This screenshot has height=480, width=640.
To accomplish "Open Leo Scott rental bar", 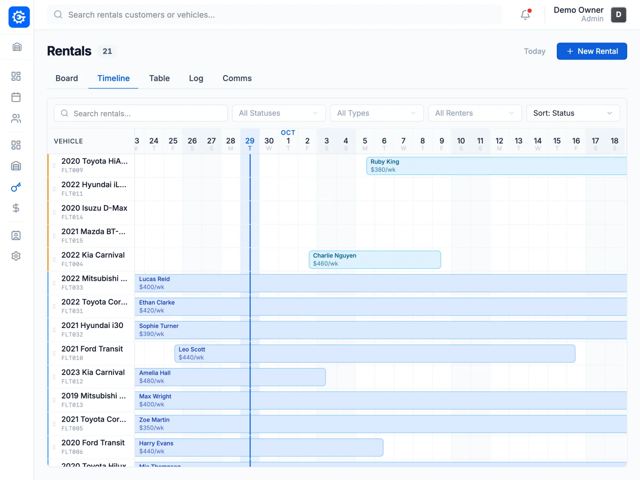I will coord(375,354).
